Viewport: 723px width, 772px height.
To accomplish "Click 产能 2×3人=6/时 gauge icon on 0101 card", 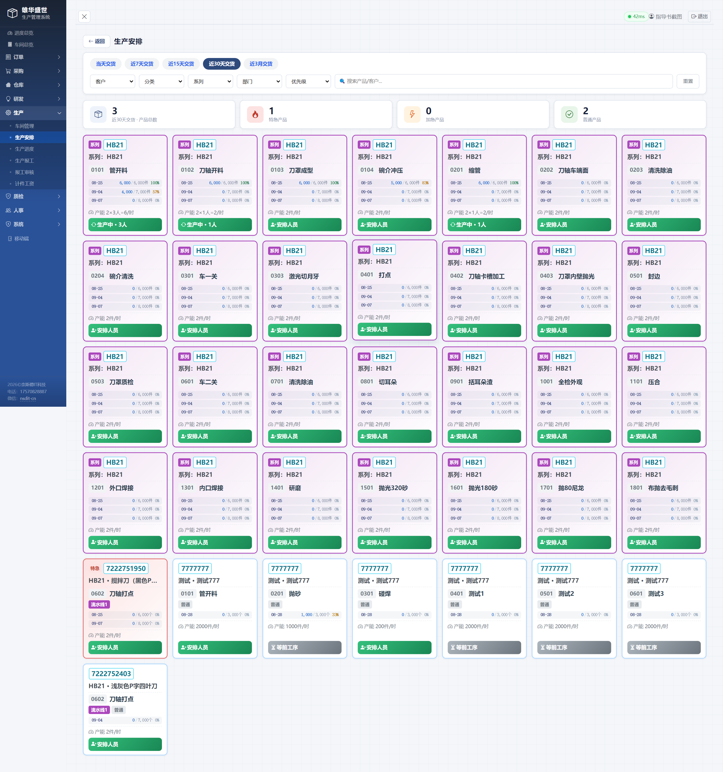I will (x=91, y=213).
